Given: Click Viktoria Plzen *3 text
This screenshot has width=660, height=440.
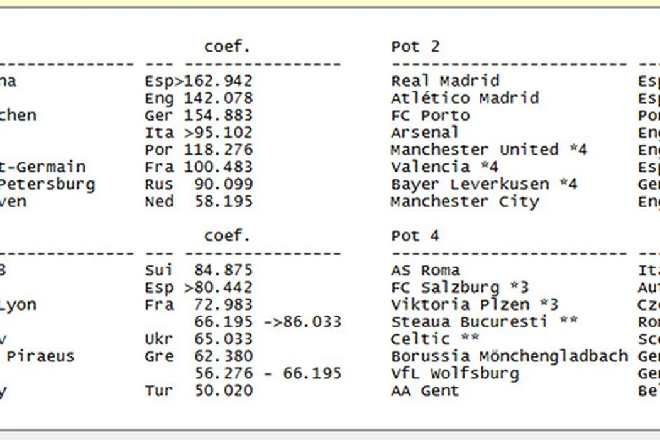Looking at the screenshot, I should coord(474,305).
